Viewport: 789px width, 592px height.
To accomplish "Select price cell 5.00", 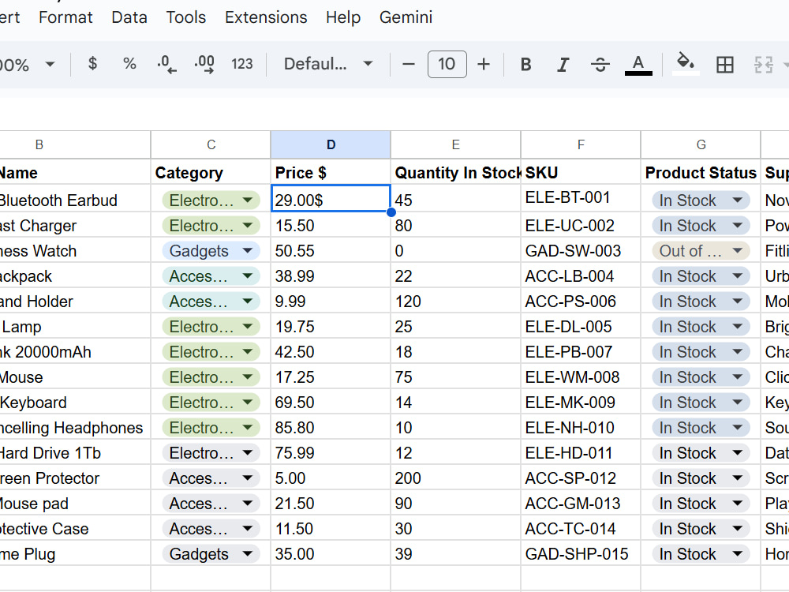I will tap(331, 478).
